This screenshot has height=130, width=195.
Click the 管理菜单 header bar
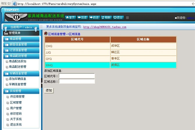[x=21, y=33]
